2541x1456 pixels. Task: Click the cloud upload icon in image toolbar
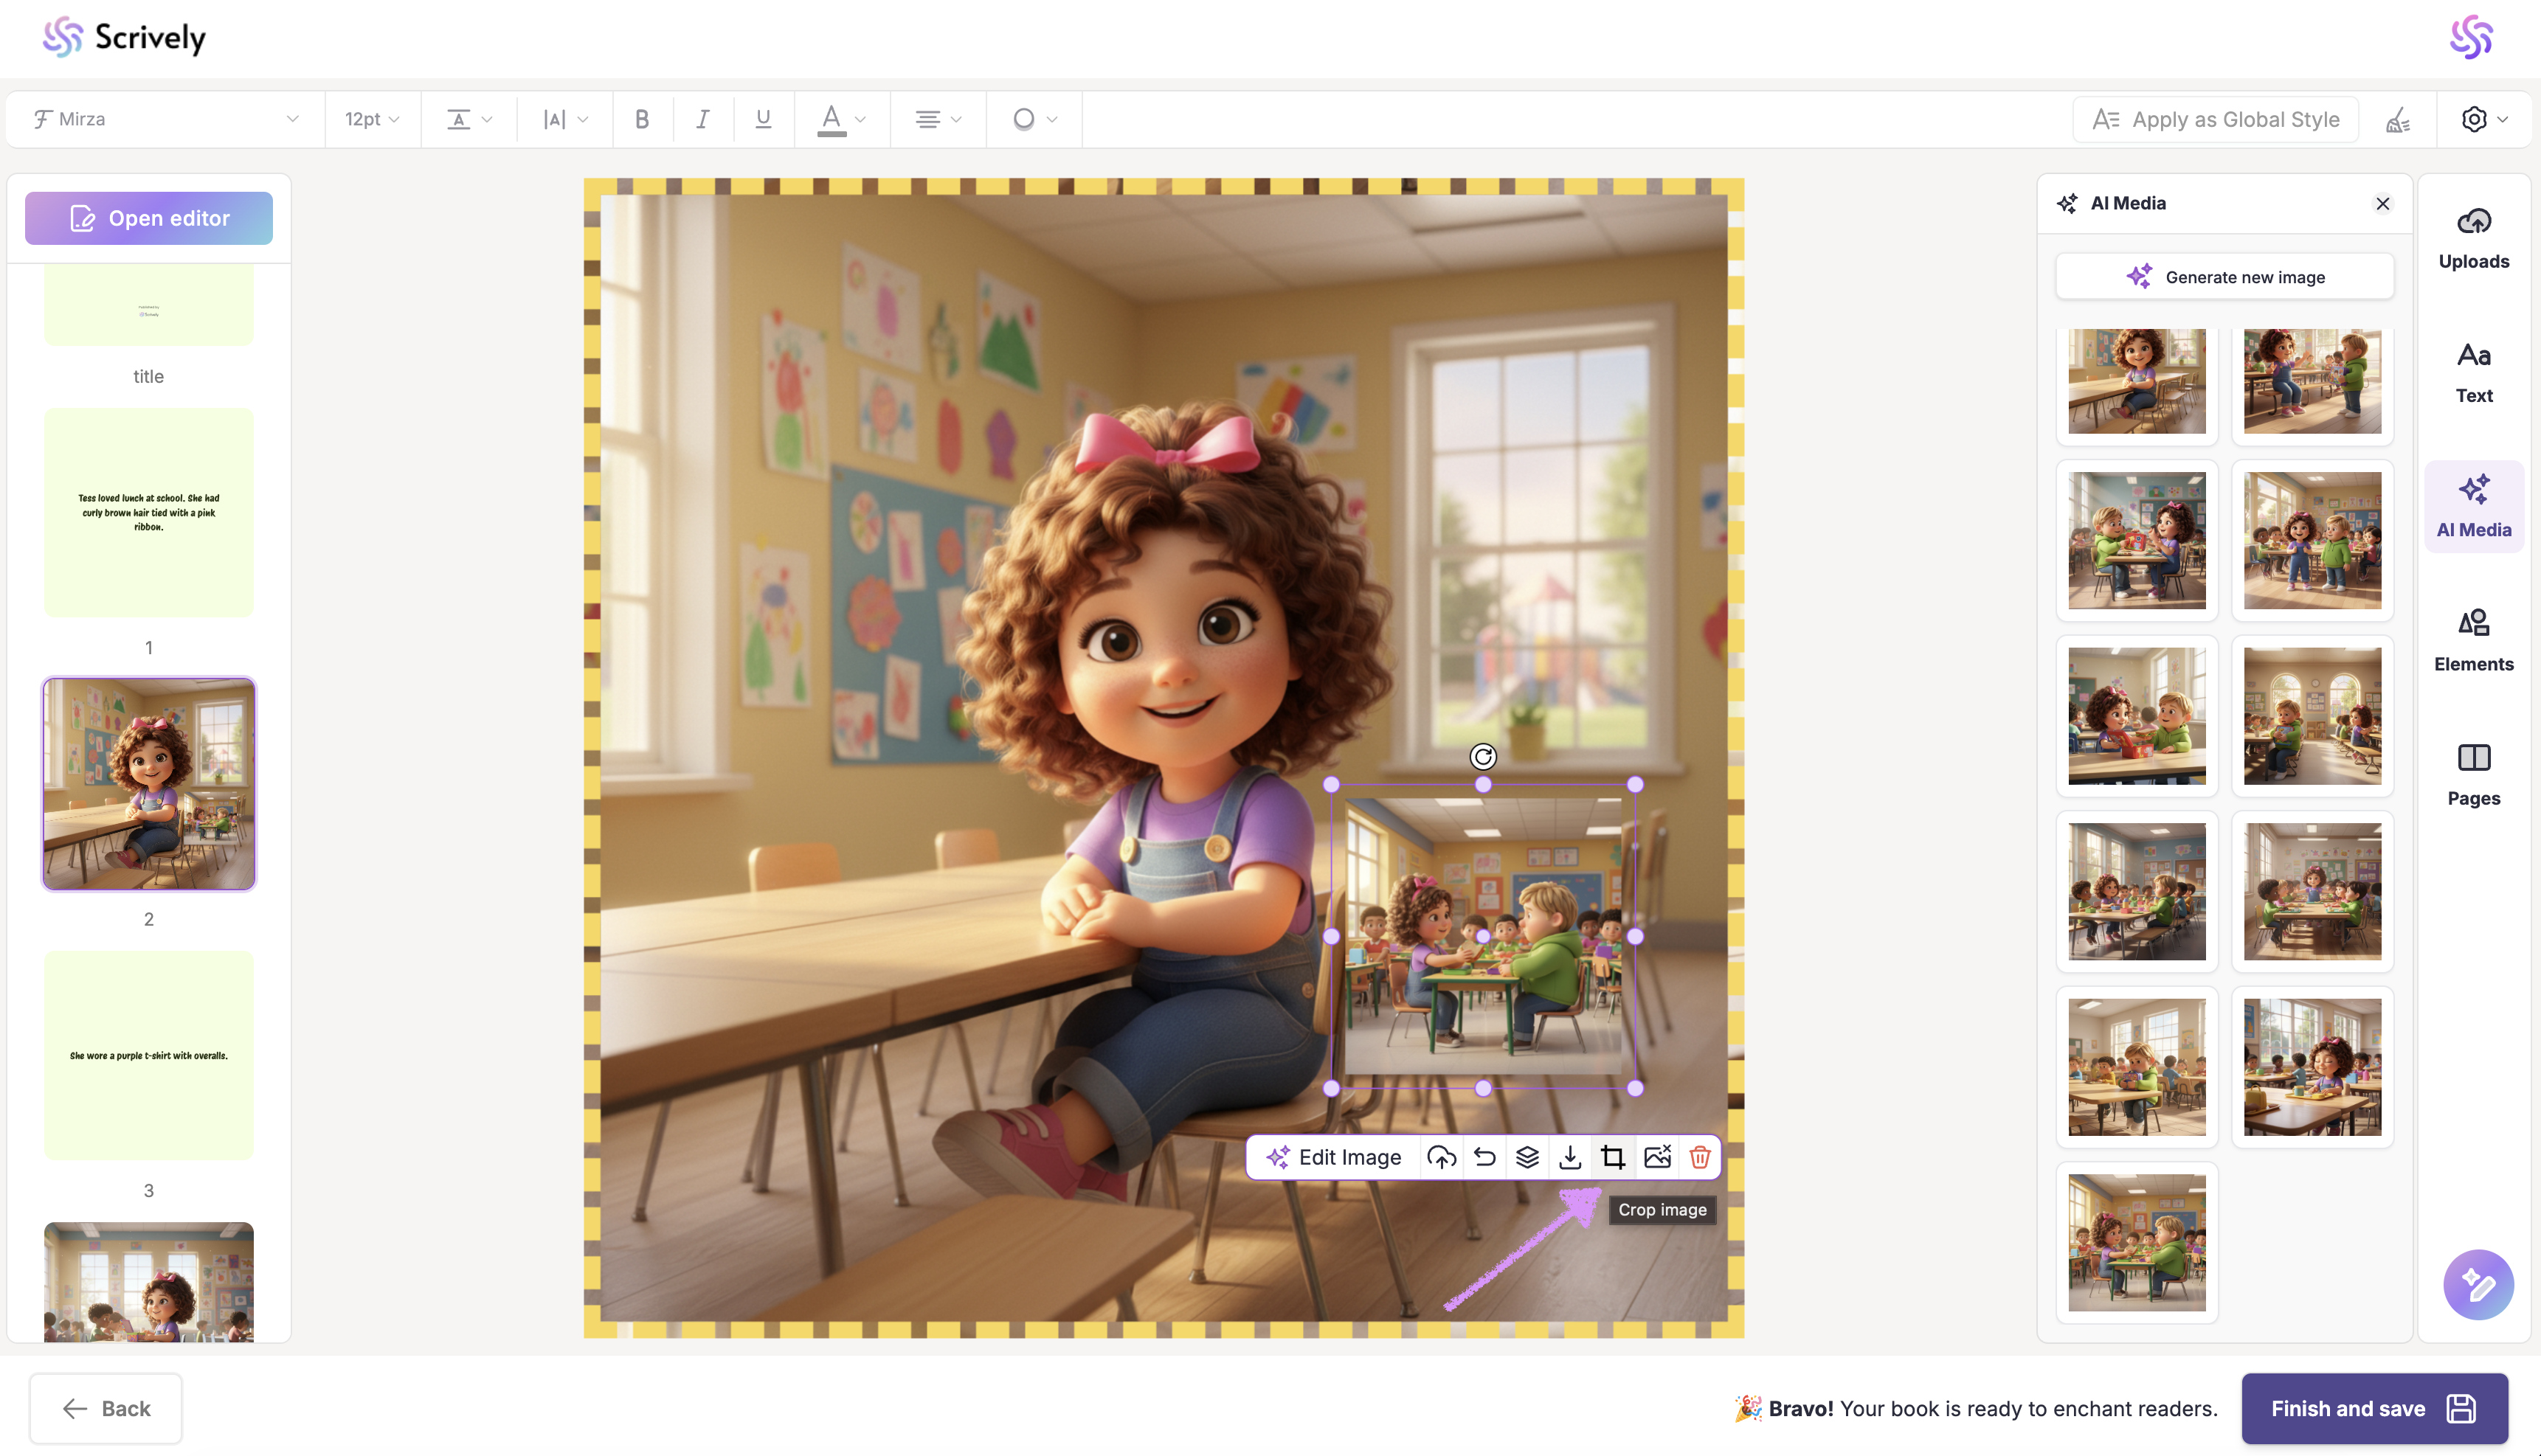coord(1441,1157)
